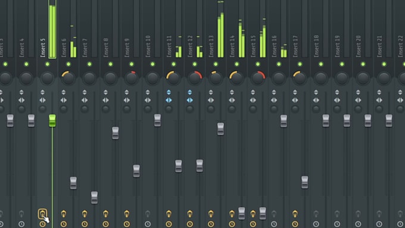Swap left/right channels on Insert 12
The height and width of the screenshot is (228, 405).
click(189, 100)
